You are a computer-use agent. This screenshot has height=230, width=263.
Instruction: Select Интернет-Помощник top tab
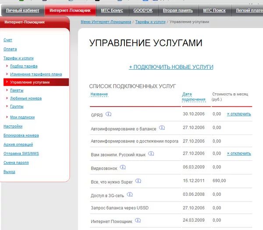pos(70,11)
